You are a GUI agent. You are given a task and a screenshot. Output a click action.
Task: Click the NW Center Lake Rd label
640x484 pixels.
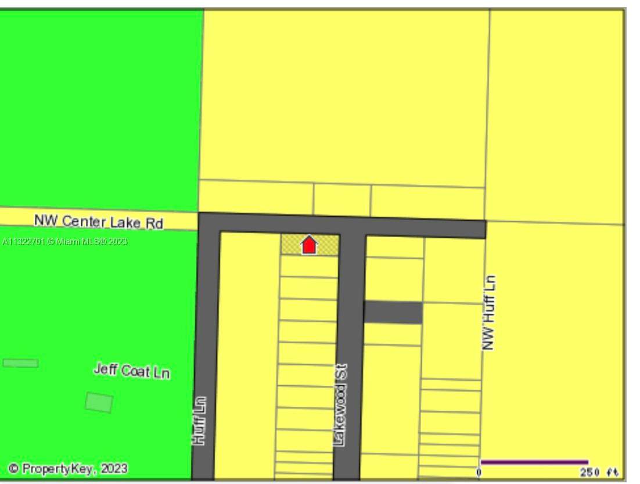click(98, 221)
